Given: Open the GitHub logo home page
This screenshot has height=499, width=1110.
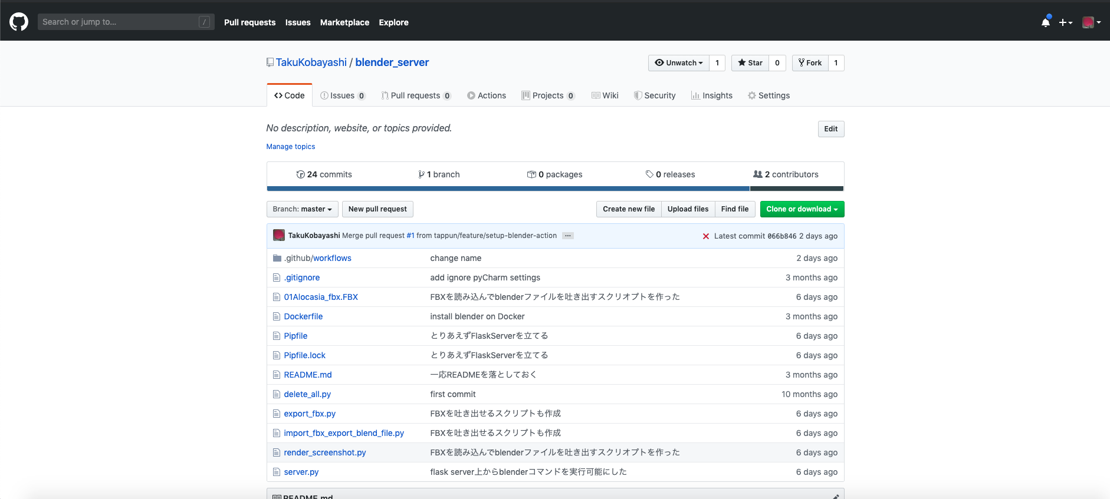Looking at the screenshot, I should click(x=19, y=22).
